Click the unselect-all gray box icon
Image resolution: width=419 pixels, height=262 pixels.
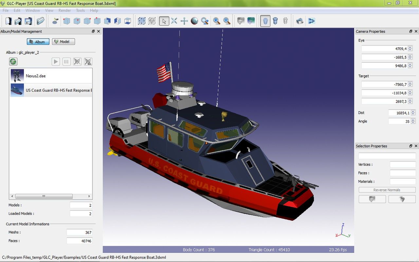coord(152,21)
